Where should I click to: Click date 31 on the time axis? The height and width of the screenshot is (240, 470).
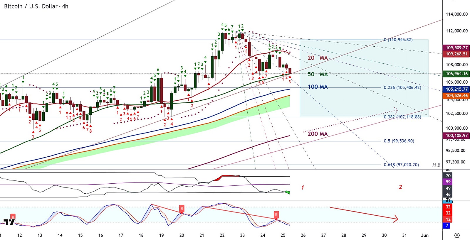[x=404, y=235]
